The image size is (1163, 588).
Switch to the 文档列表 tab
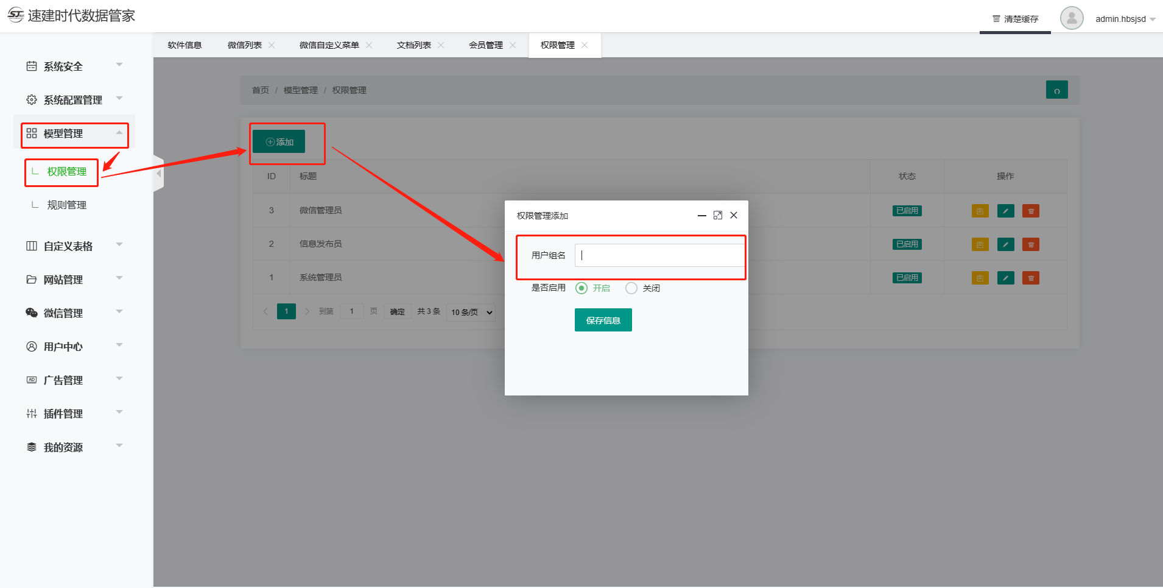(414, 45)
